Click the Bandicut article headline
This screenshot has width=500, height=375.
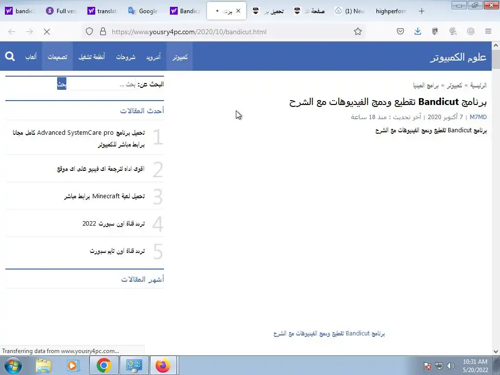pos(388,102)
